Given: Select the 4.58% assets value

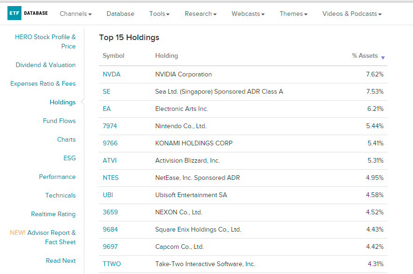Looking at the screenshot, I should pyautogui.click(x=375, y=195).
